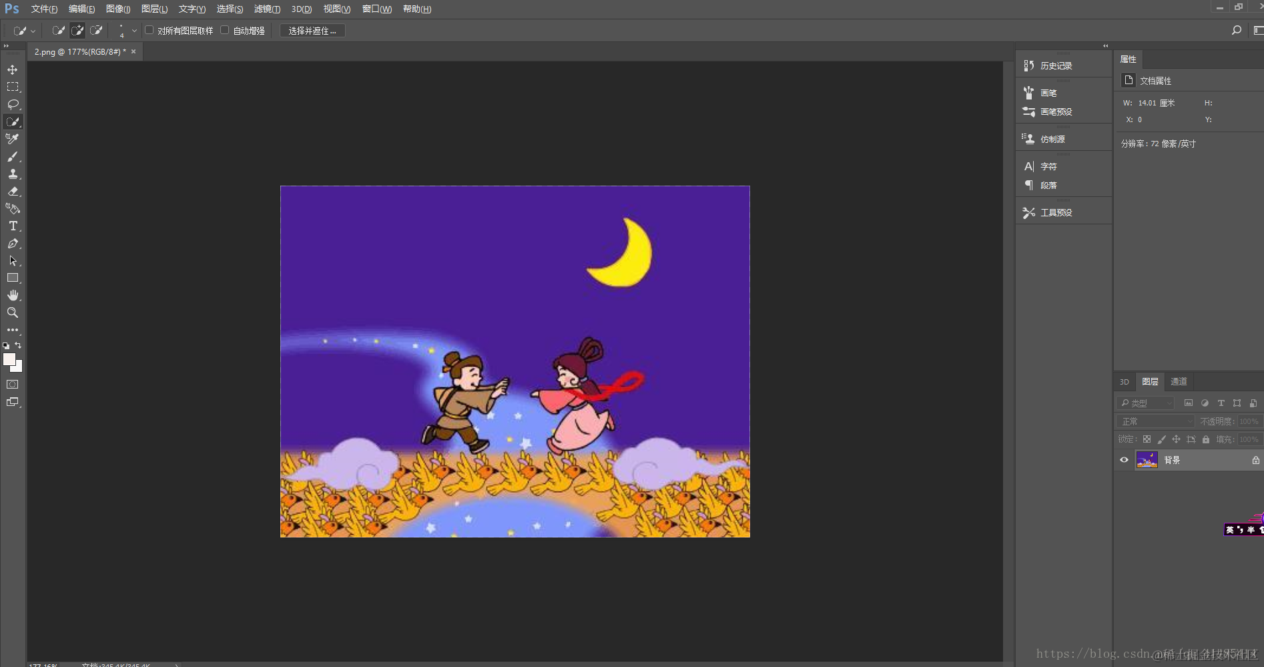
Task: Change screen mode at toolbox bottom
Action: coord(13,402)
